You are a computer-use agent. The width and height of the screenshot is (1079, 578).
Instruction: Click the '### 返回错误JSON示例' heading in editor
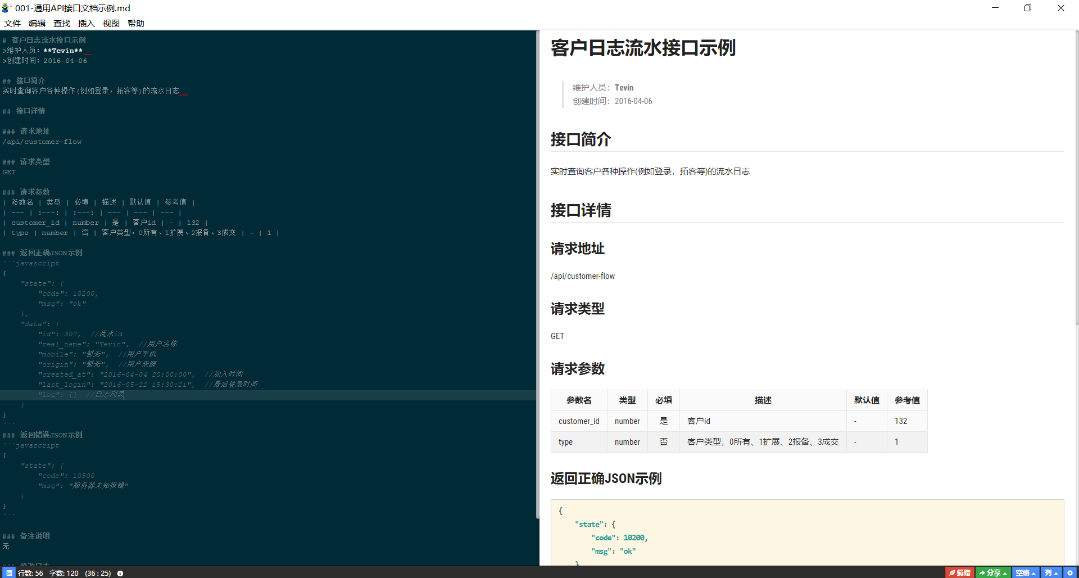pyautogui.click(x=43, y=435)
